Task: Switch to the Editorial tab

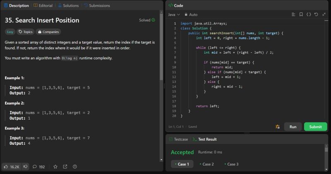Action: [x=43, y=6]
